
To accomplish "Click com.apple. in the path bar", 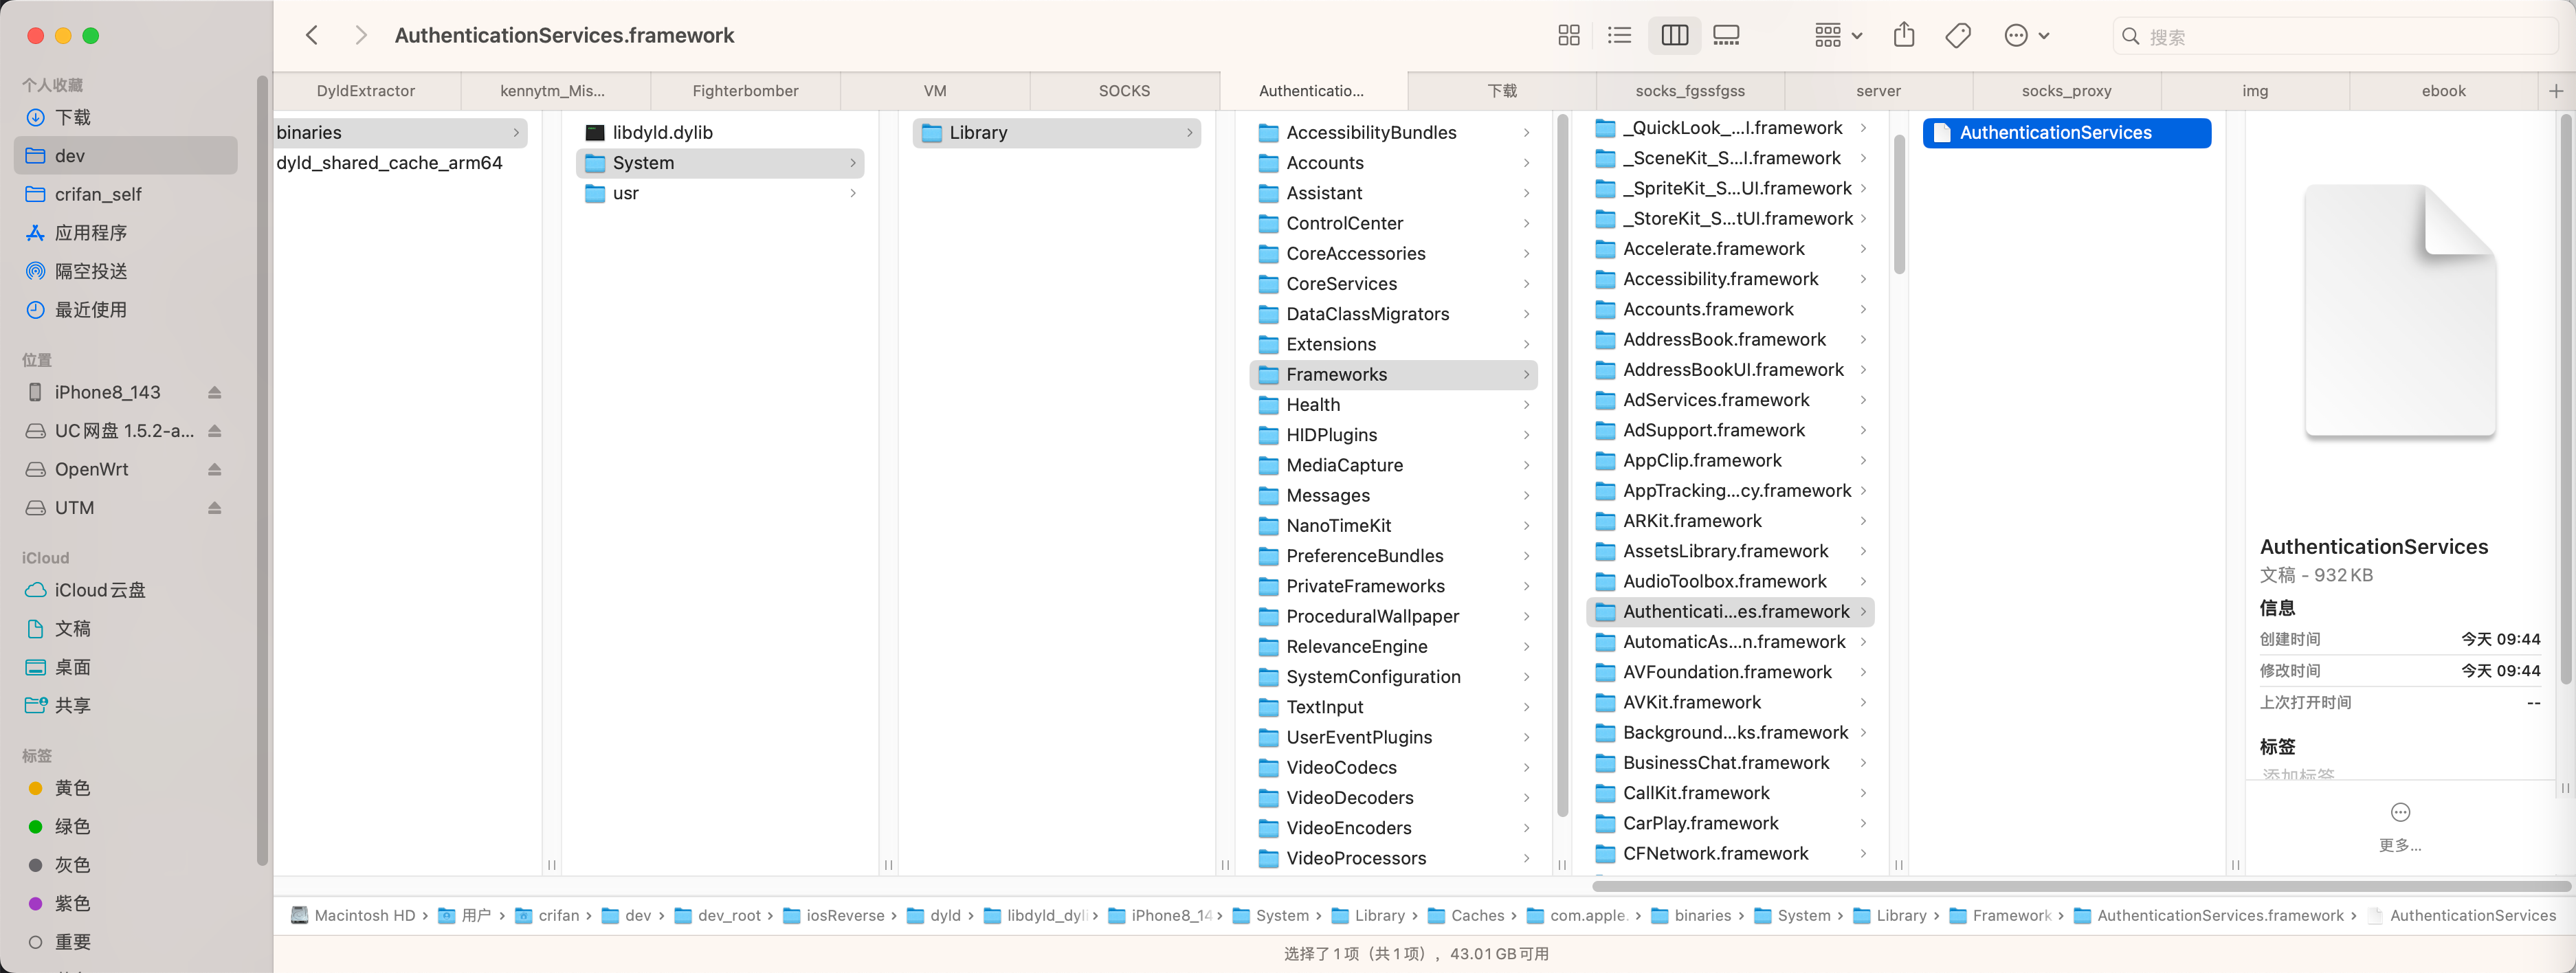I will click(x=1578, y=916).
